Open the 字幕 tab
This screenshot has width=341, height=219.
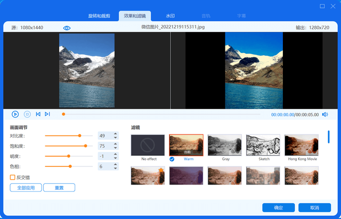(x=241, y=16)
